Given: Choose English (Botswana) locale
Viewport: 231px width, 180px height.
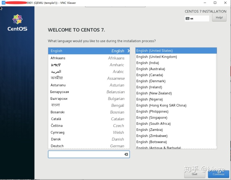Looking at the screenshot, I should (176, 142).
